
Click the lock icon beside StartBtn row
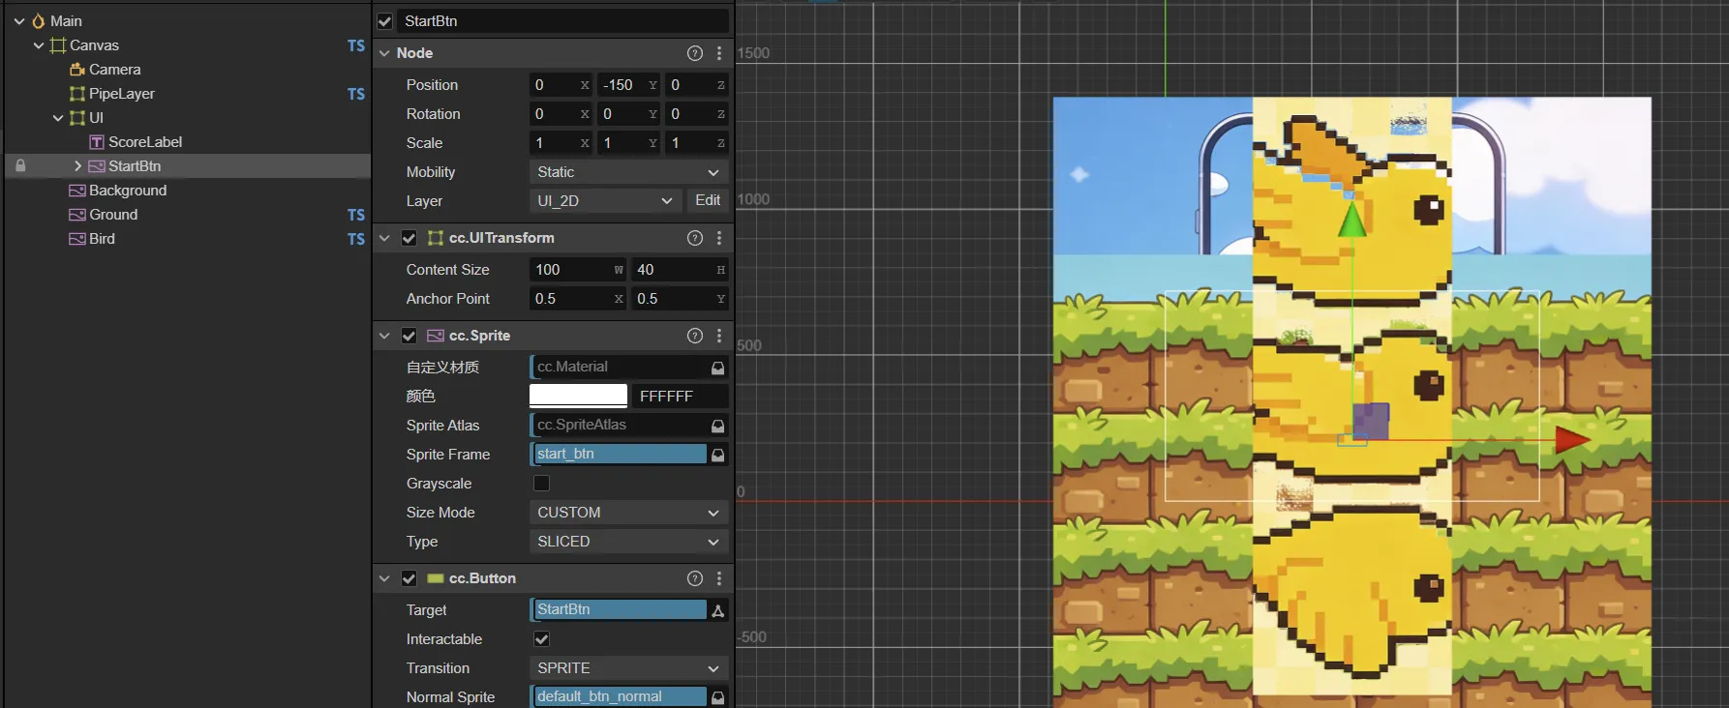point(20,166)
